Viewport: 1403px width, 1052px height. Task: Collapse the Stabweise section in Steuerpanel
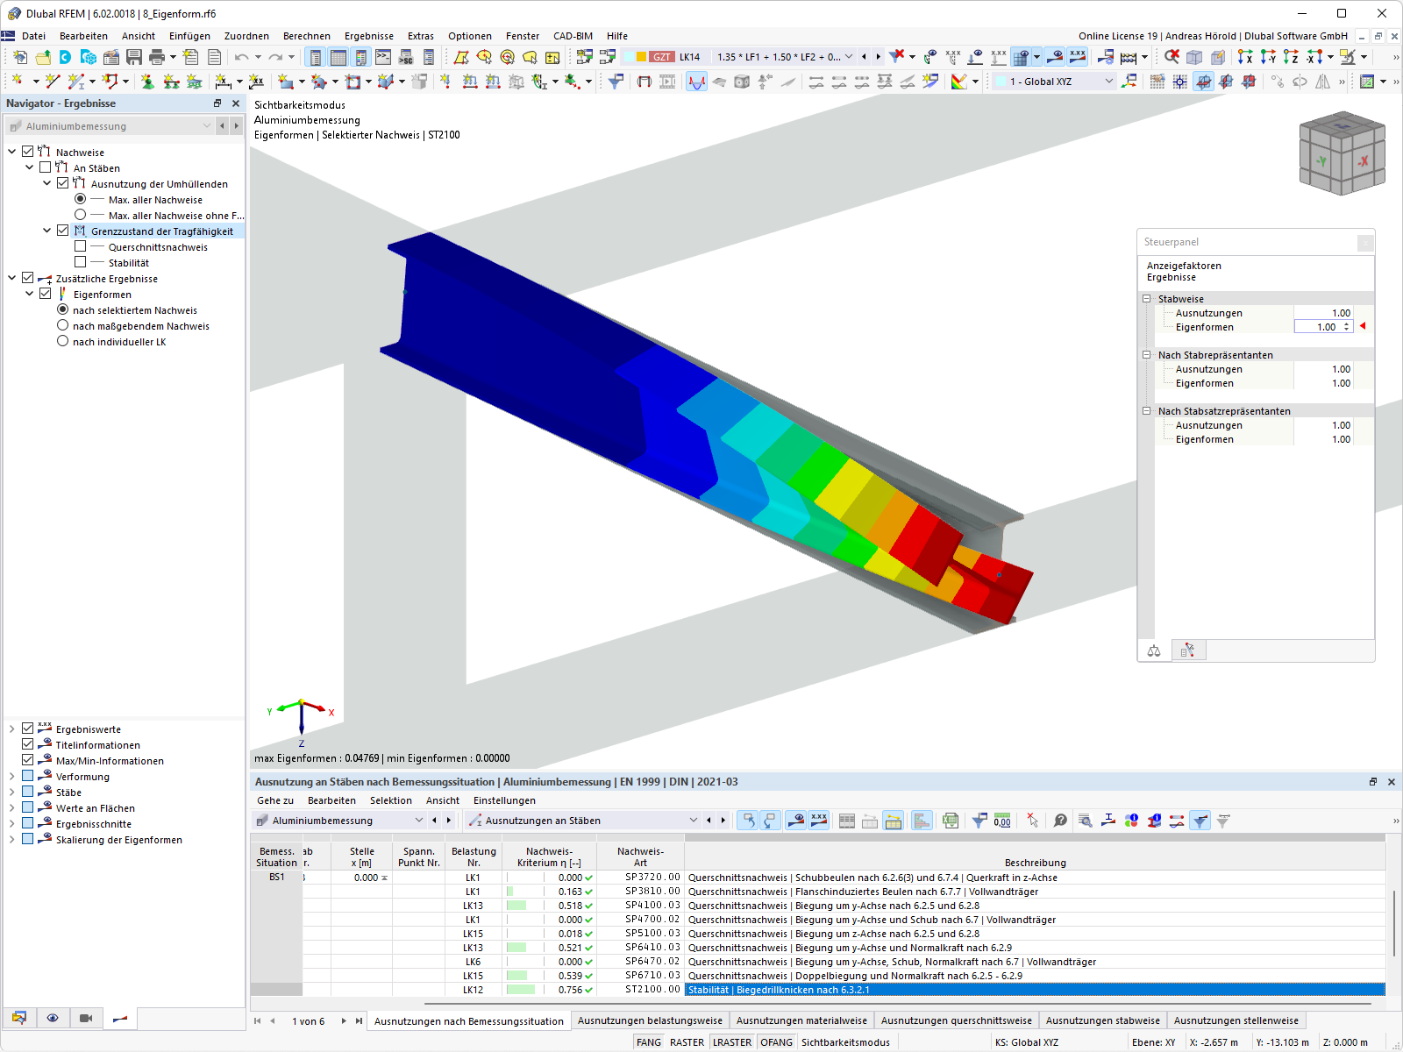pos(1146,299)
